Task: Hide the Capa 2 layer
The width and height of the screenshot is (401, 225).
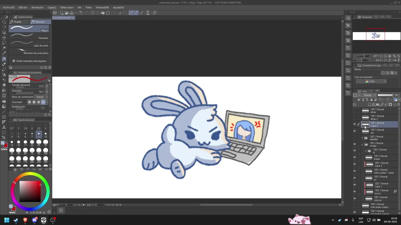Action: [355, 124]
